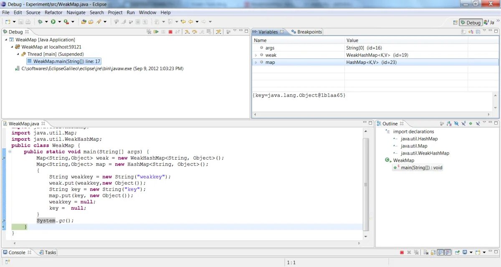Expand the map variable row
The height and width of the screenshot is (267, 501).
[x=256, y=62]
